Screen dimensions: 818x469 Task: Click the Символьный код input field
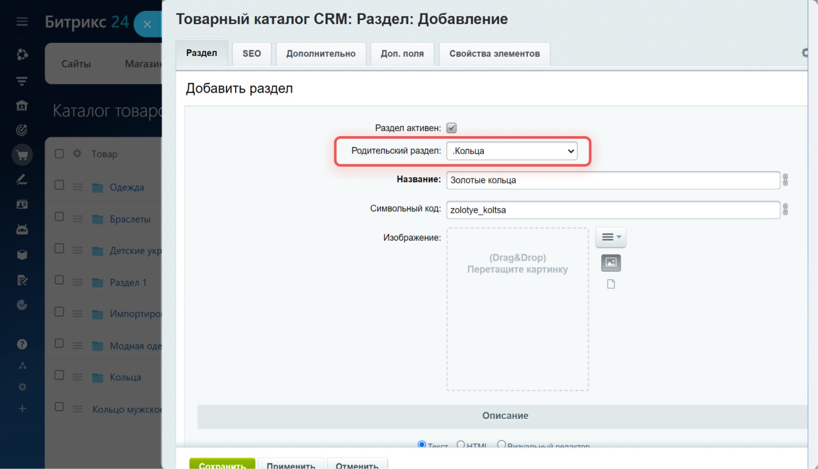(x=613, y=210)
